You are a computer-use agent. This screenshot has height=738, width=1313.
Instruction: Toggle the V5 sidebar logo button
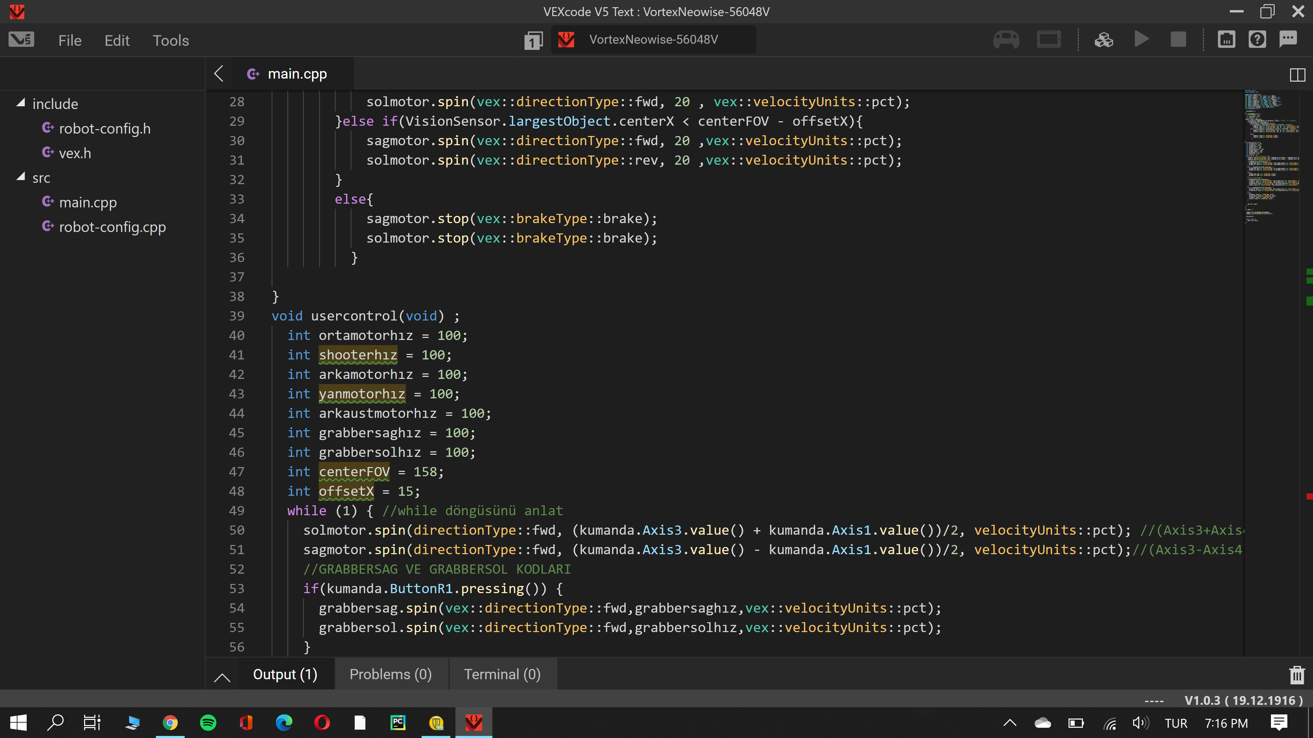(22, 40)
